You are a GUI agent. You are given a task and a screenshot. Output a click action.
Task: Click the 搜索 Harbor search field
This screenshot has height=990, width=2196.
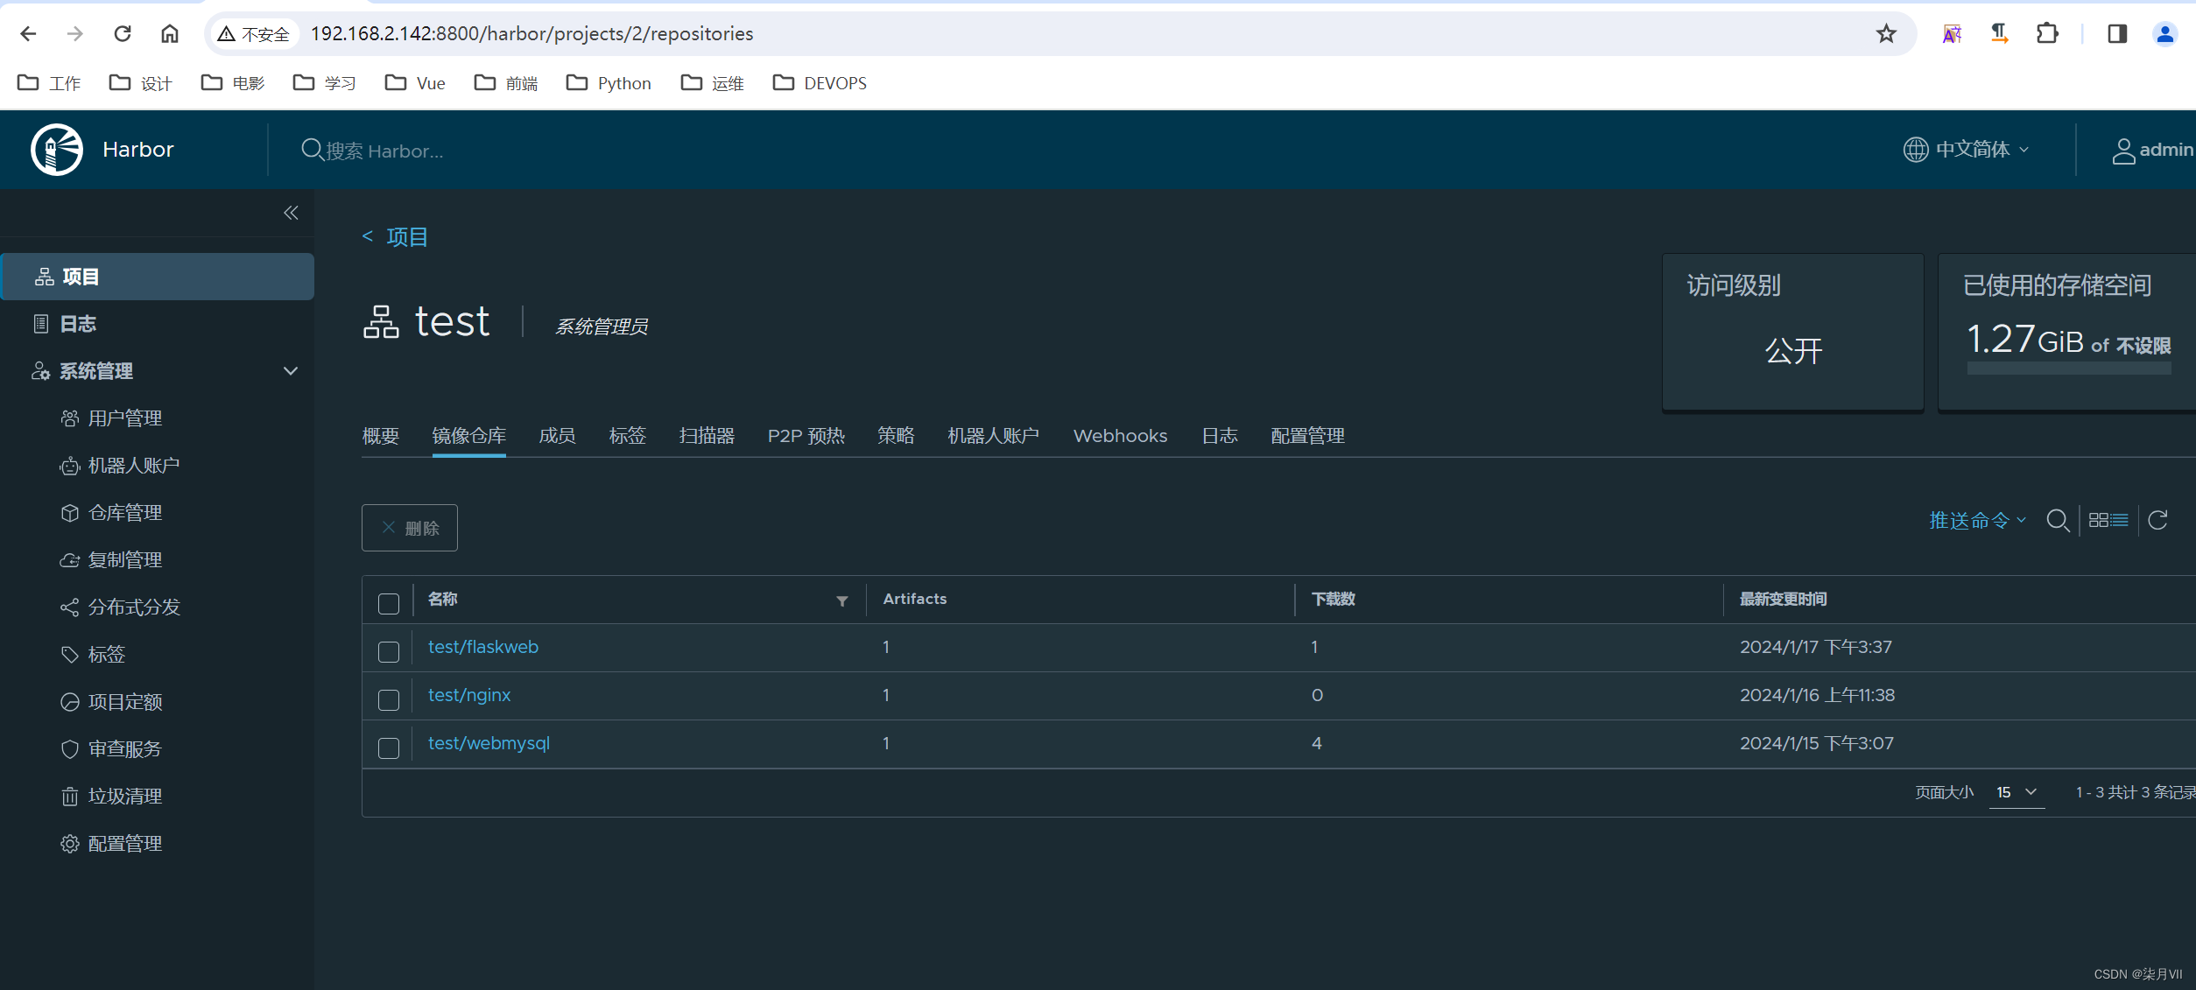[384, 151]
